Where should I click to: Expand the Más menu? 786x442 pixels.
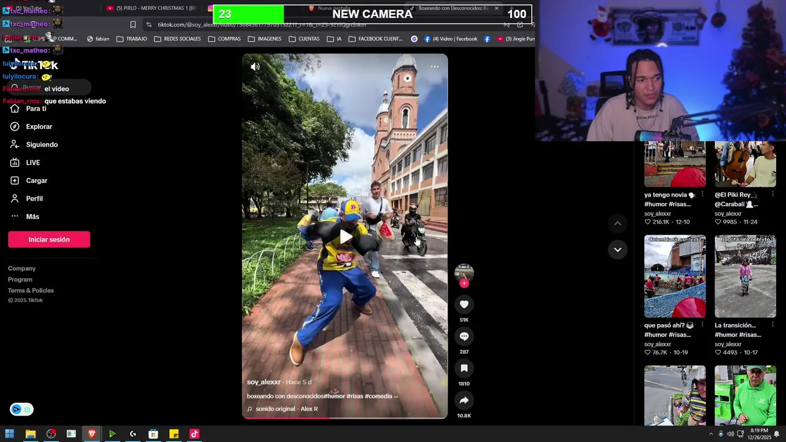coord(25,217)
